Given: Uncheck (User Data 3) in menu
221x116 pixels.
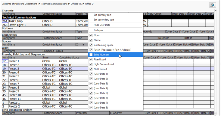Looking at the screenshot, I should click(x=91, y=84).
